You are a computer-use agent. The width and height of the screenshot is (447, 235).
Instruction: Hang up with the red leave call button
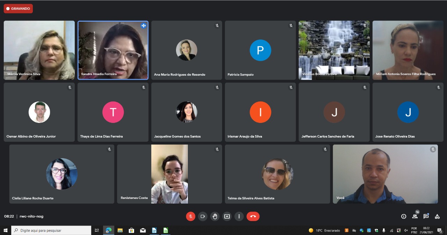[x=253, y=216]
